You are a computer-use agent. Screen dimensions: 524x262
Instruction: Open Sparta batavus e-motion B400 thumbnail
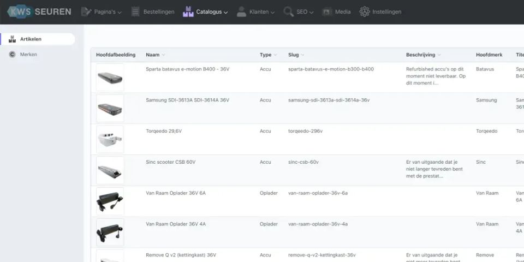click(110, 78)
